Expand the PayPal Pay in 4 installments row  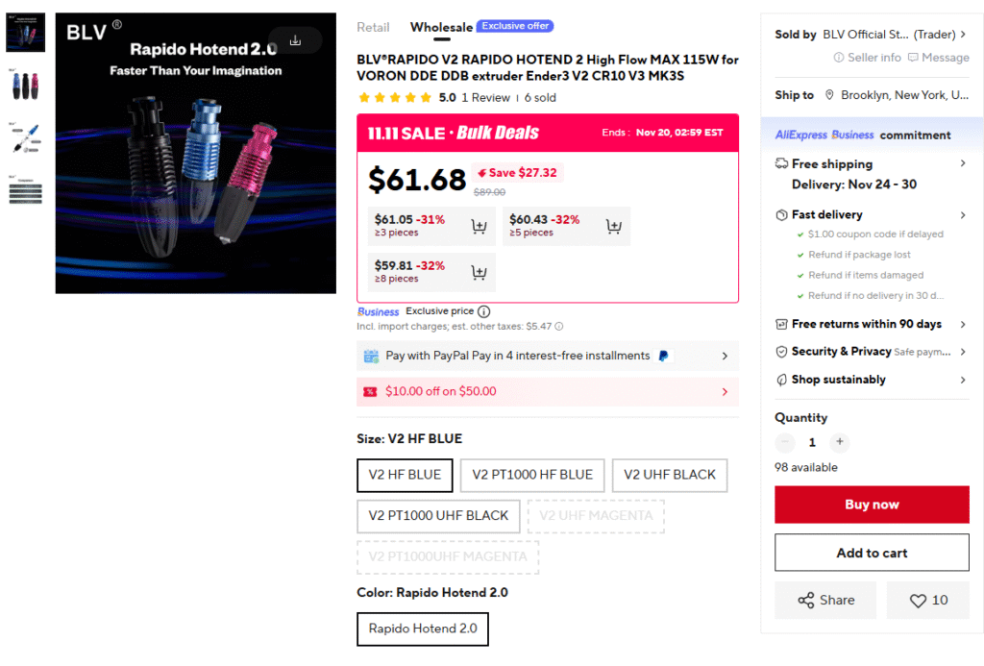click(x=725, y=356)
